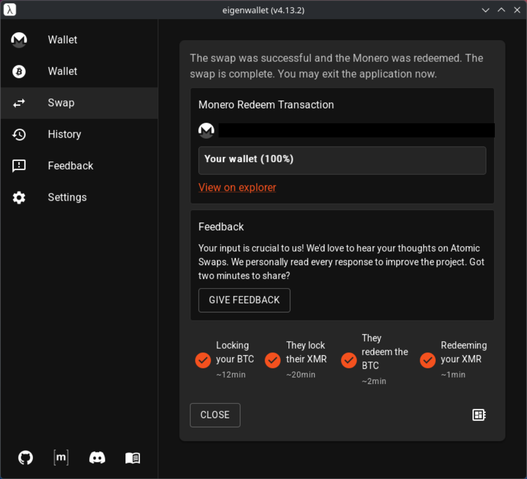Click the swap arrows icon
This screenshot has width=527, height=479.
click(19, 103)
